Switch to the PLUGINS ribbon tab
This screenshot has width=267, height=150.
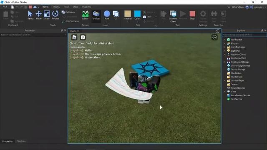point(86,7)
